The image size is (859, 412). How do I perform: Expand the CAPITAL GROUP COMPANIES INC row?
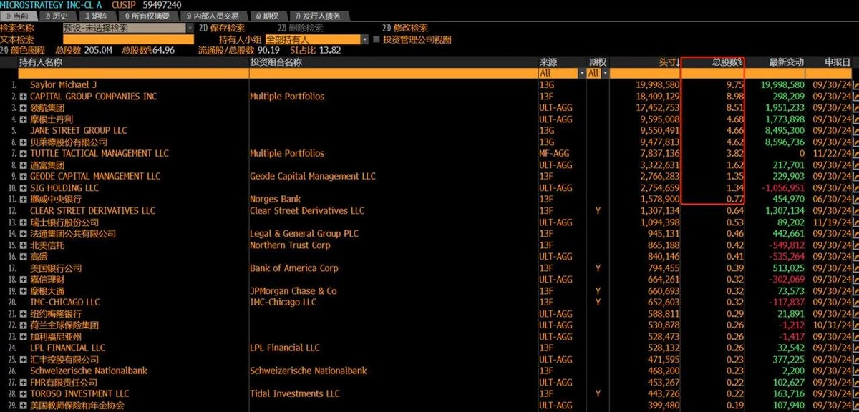[x=23, y=97]
